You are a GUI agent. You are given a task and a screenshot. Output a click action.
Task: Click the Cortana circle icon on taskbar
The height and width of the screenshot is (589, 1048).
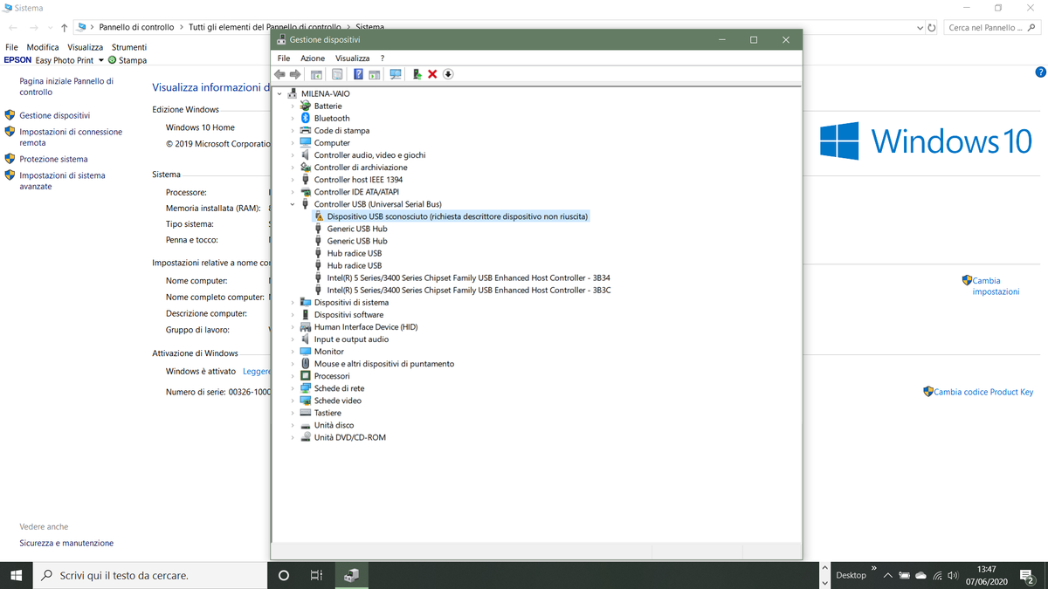pyautogui.click(x=284, y=576)
